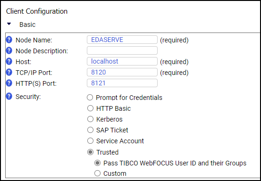Choose Kerberos security radio button
261x181 pixels.
click(90, 119)
